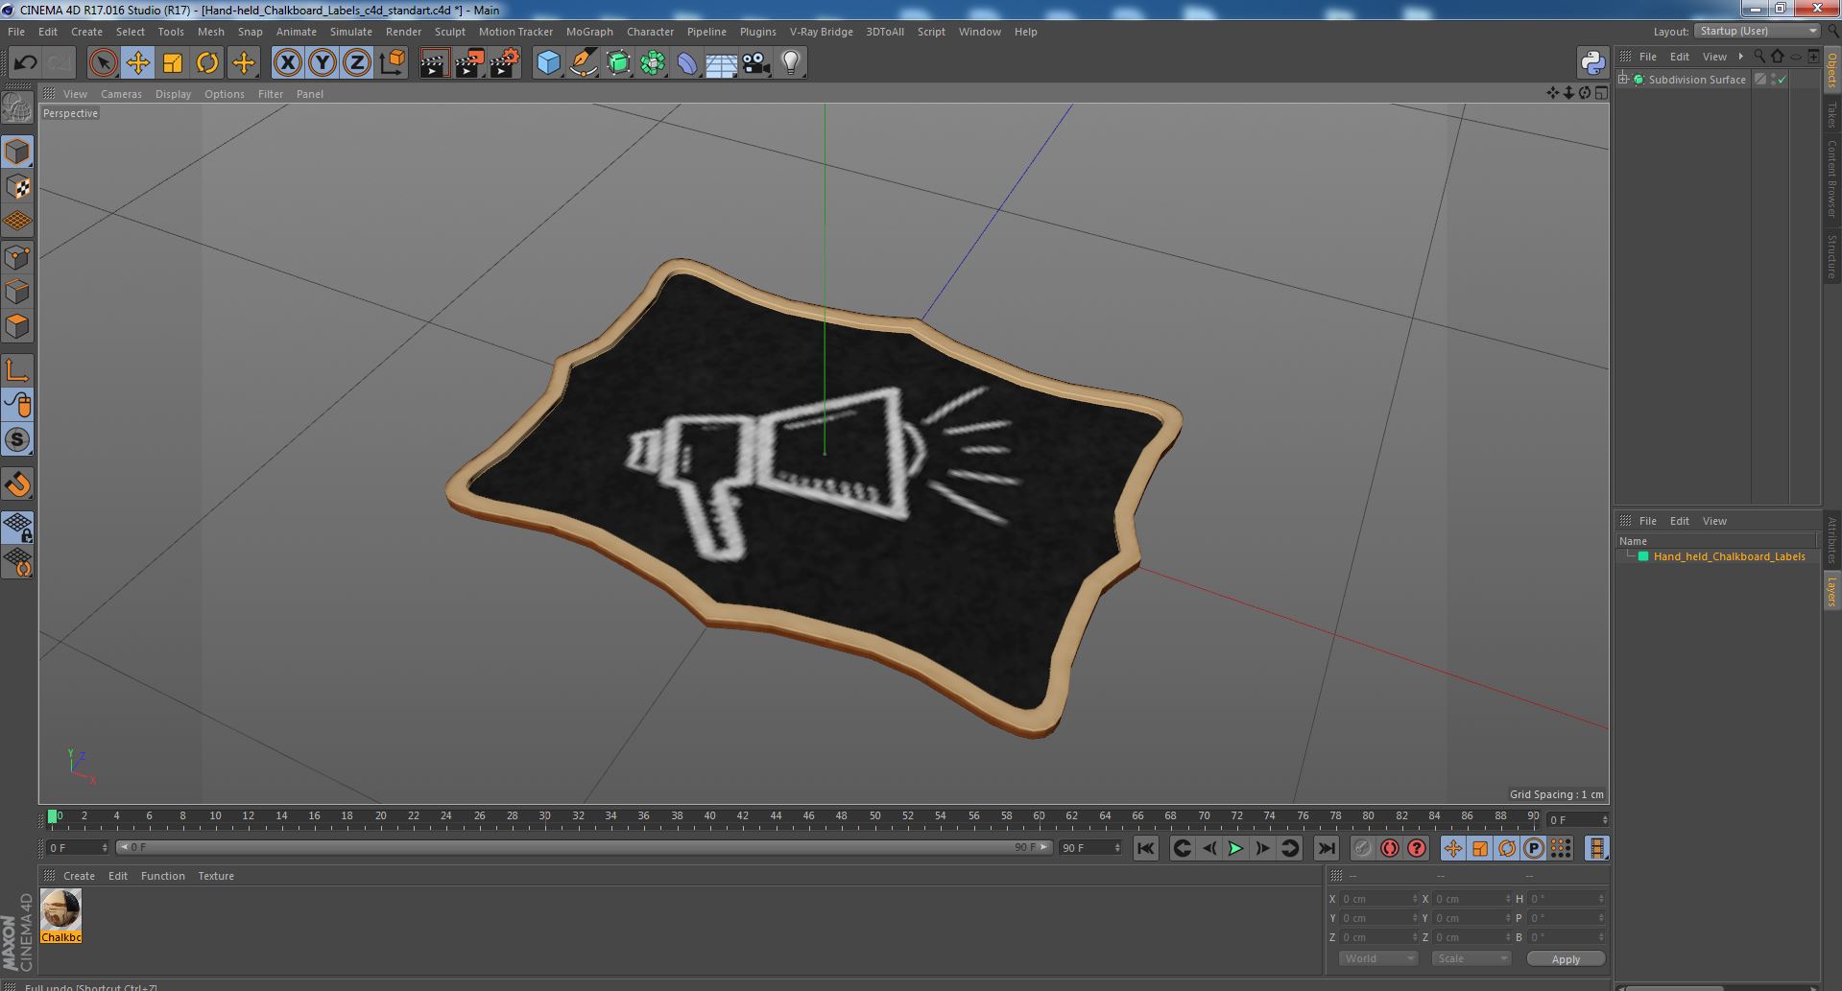Viewport: 1842px width, 991px height.
Task: Open the Layout Startup dropdown
Action: coord(1756,32)
